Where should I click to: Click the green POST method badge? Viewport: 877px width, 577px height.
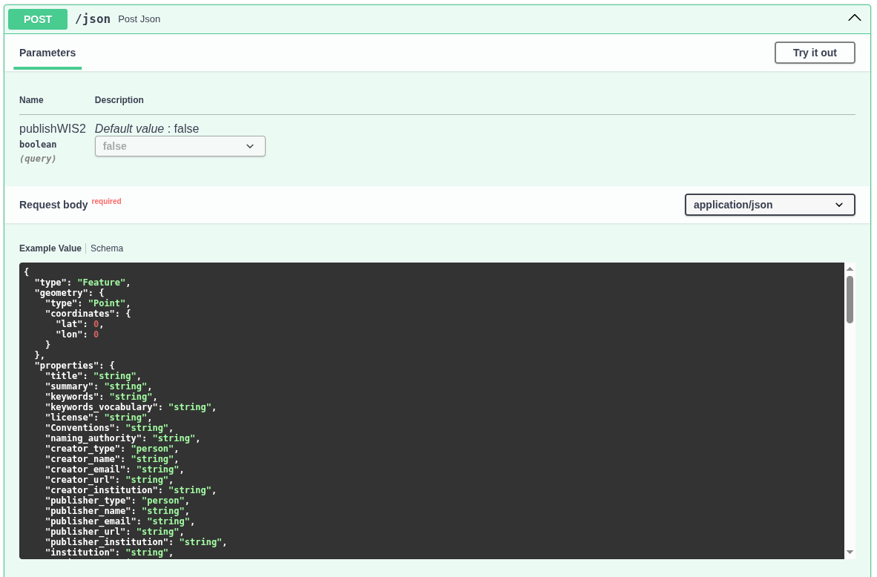pyautogui.click(x=38, y=19)
